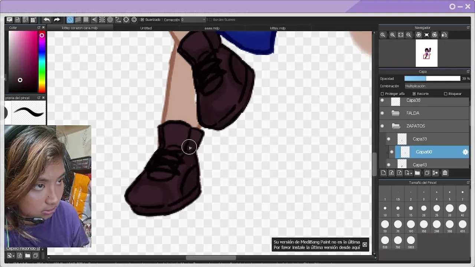Enable the curve snap guide
The height and width of the screenshot is (267, 475).
click(x=118, y=20)
